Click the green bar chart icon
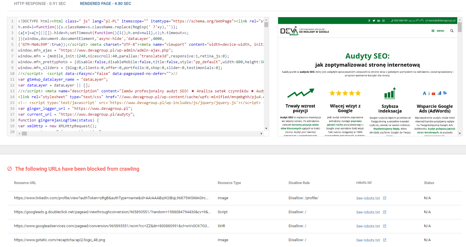466x247 pixels. (x=390, y=93)
